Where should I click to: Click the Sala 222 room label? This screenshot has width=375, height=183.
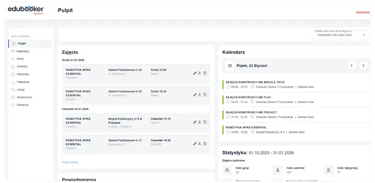click(x=156, y=145)
